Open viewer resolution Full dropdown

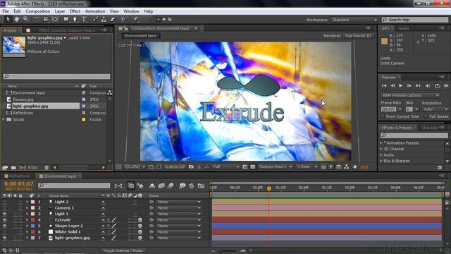[225, 167]
